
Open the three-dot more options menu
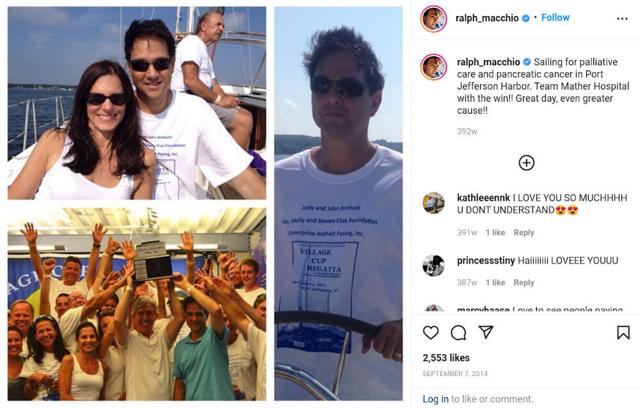[x=622, y=19]
